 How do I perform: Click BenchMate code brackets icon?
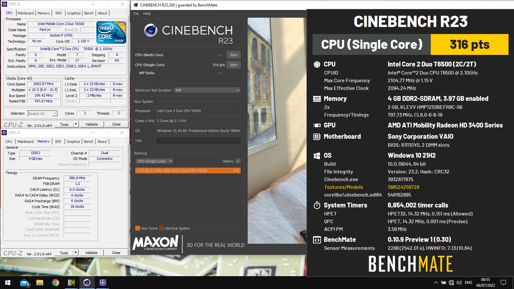[317, 240]
